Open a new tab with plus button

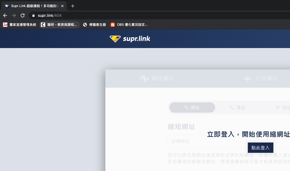pos(73,6)
